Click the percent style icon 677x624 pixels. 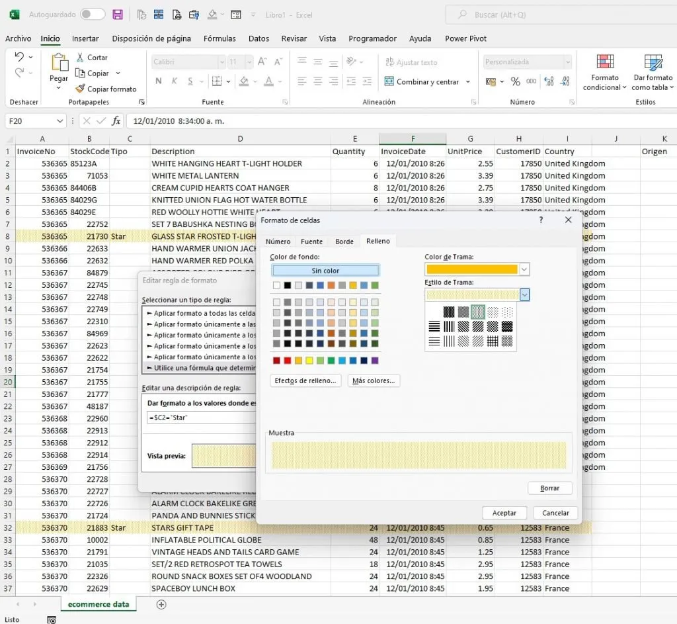[x=515, y=81]
